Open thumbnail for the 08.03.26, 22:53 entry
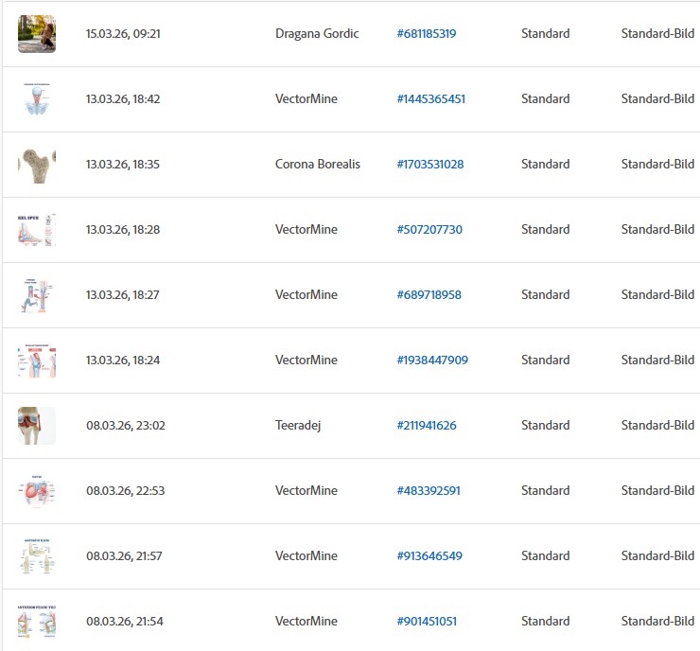Image resolution: width=700 pixels, height=651 pixels. (x=37, y=491)
